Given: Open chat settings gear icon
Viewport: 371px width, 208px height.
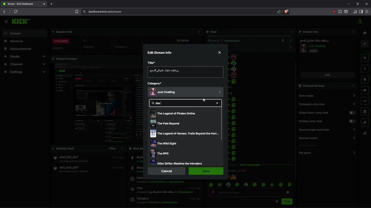Looking at the screenshot, I should point(277,201).
